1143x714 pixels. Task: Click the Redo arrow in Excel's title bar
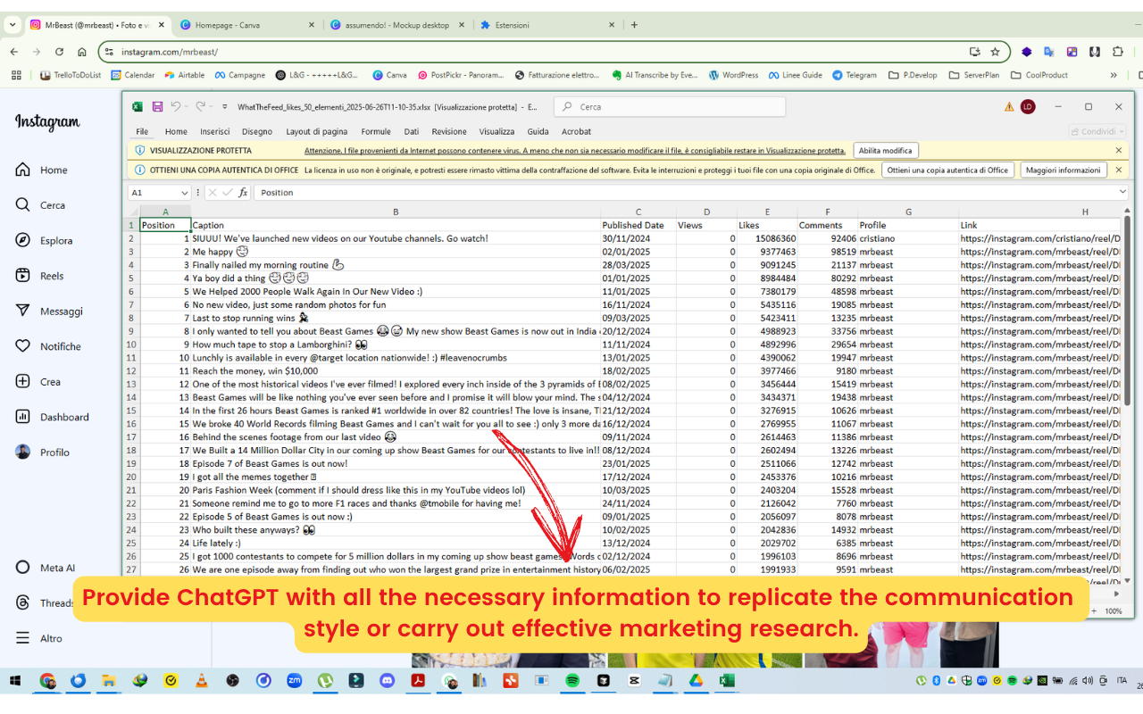201,106
